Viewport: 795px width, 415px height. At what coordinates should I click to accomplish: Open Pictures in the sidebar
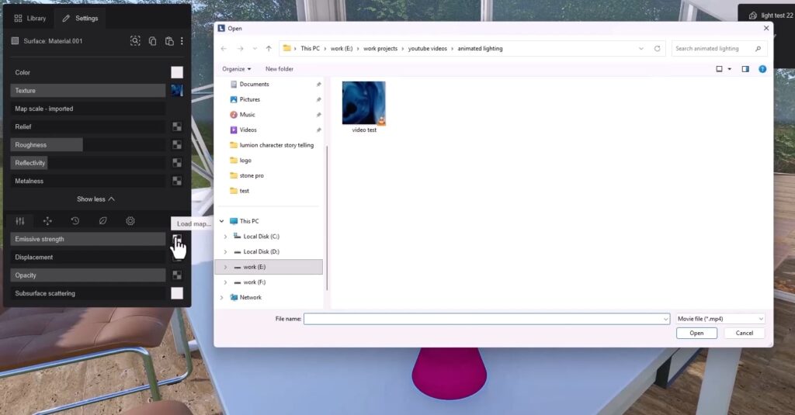(249, 99)
